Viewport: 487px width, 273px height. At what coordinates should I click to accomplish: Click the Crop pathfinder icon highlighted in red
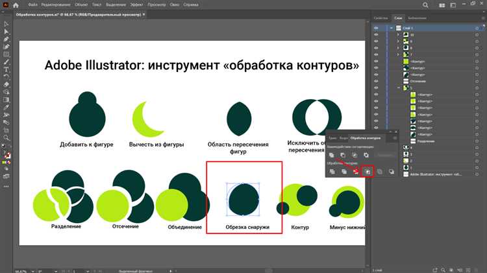[x=368, y=172]
